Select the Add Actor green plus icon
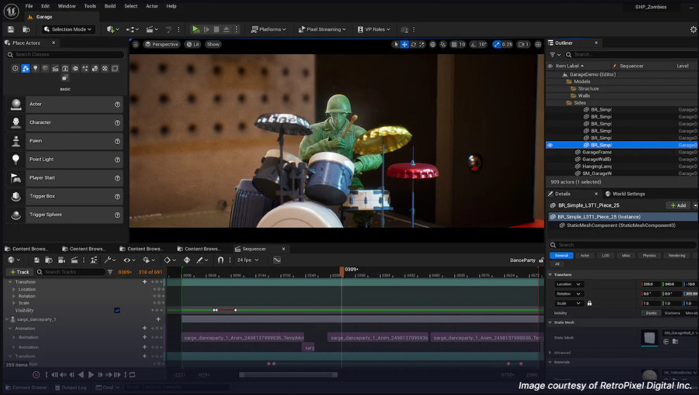 tap(111, 29)
